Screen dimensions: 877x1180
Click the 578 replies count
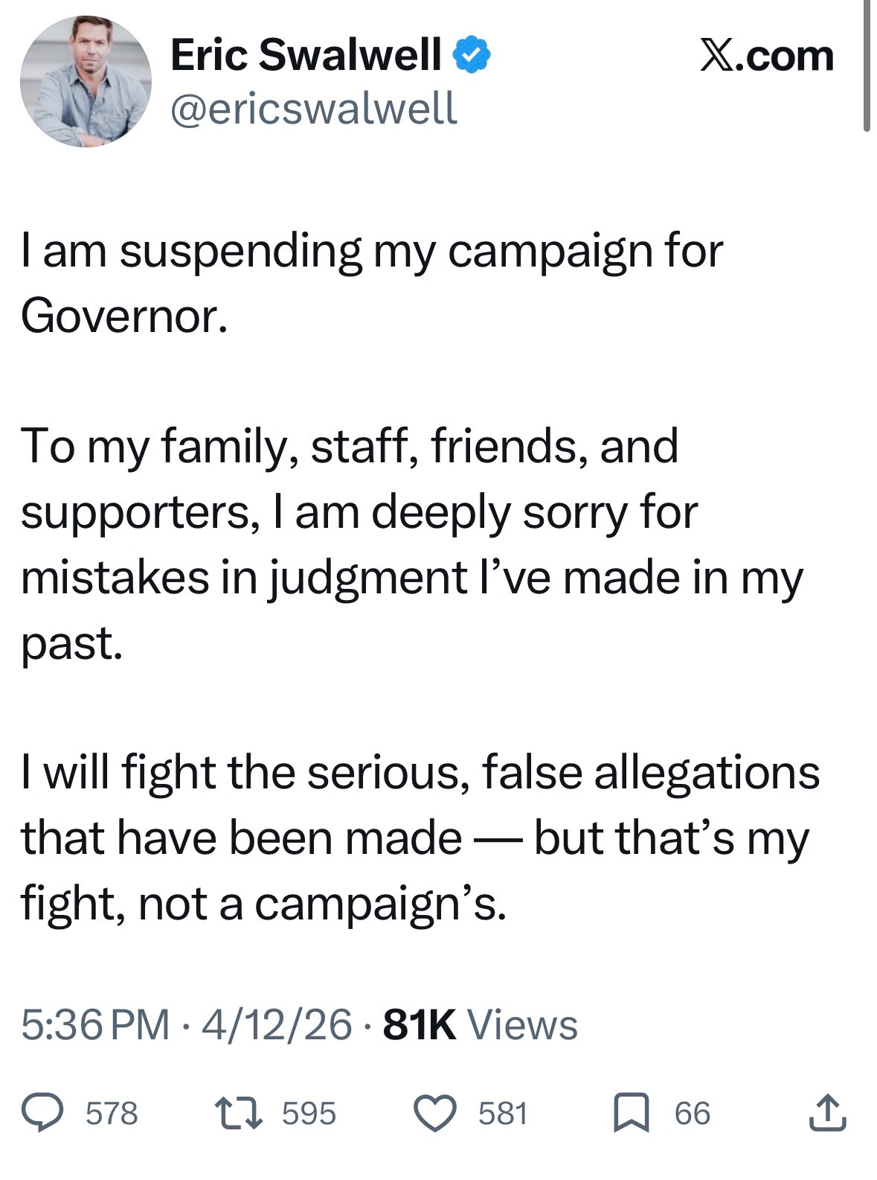click(x=112, y=1114)
